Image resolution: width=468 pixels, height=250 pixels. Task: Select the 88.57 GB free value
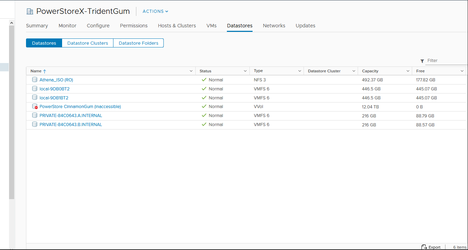point(425,125)
